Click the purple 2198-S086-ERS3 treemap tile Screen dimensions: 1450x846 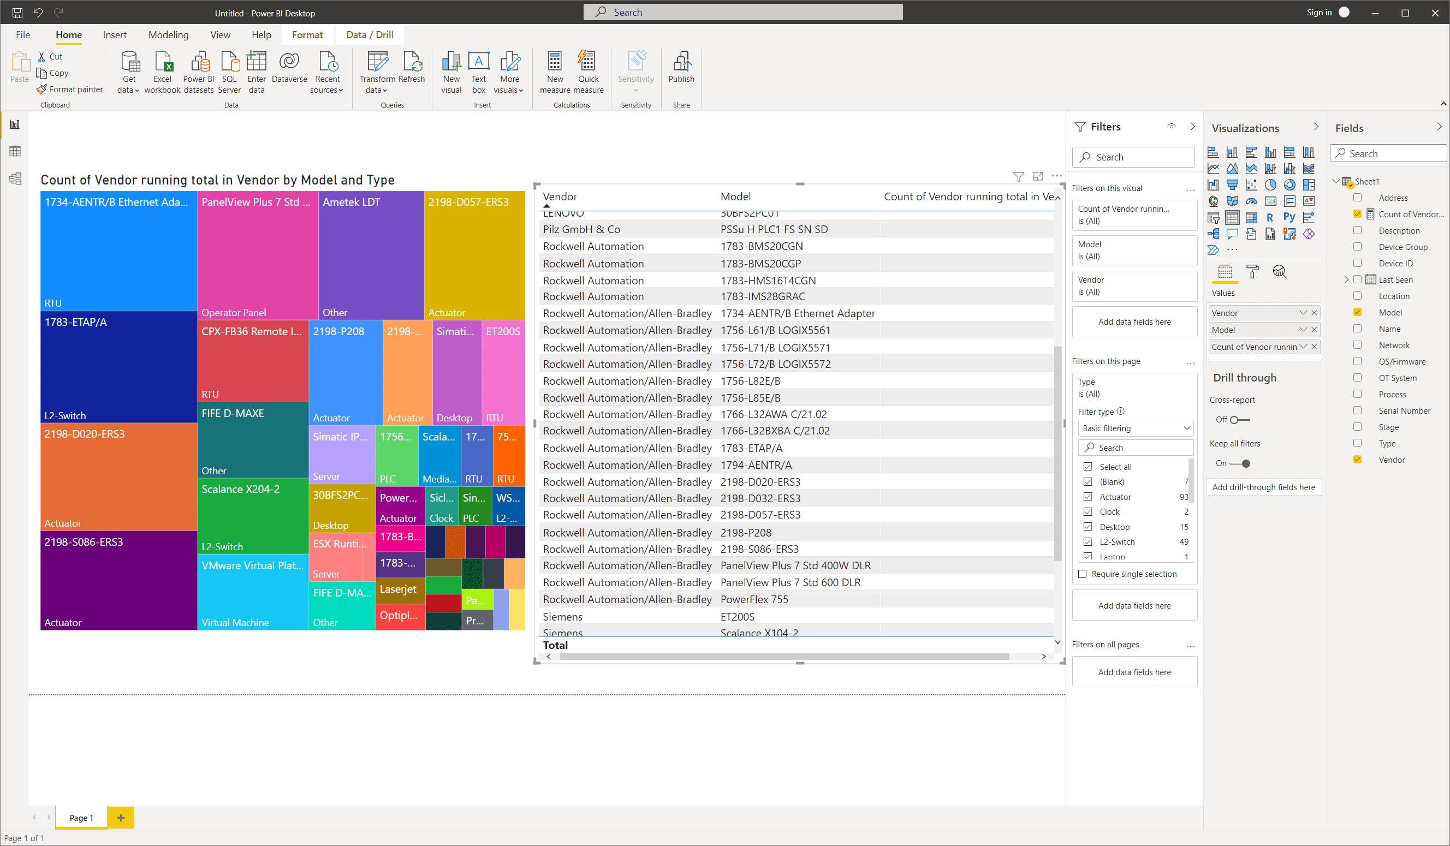coord(118,580)
